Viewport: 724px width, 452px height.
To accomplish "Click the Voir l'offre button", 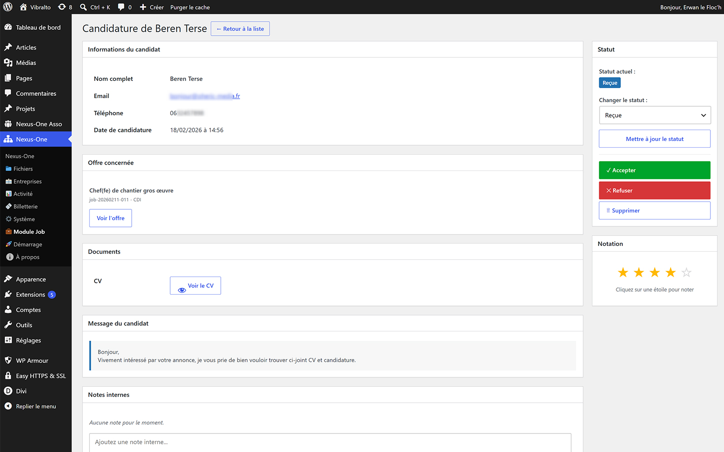I will (110, 218).
